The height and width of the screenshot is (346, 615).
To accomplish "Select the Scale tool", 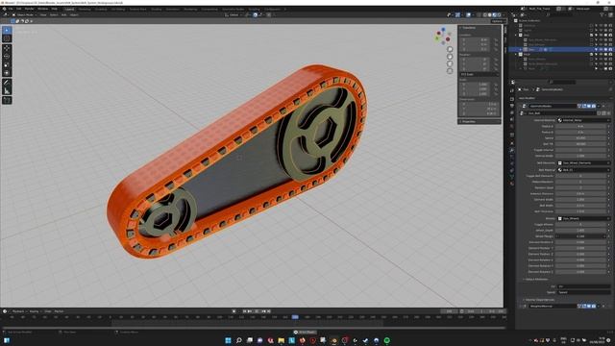I will [x=7, y=64].
